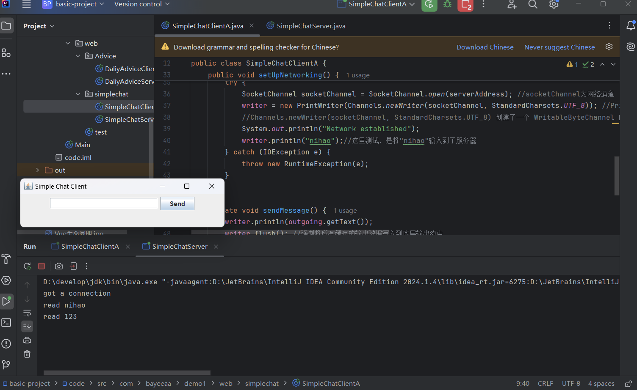Image resolution: width=637 pixels, height=390 pixels.
Task: Open Search Everywhere magnifier
Action: click(x=533, y=5)
